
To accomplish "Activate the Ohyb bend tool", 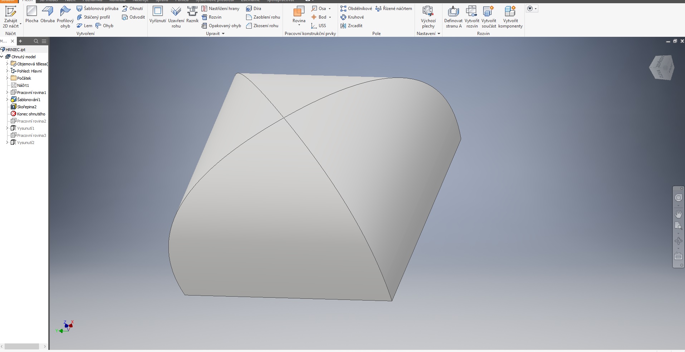I will point(104,26).
